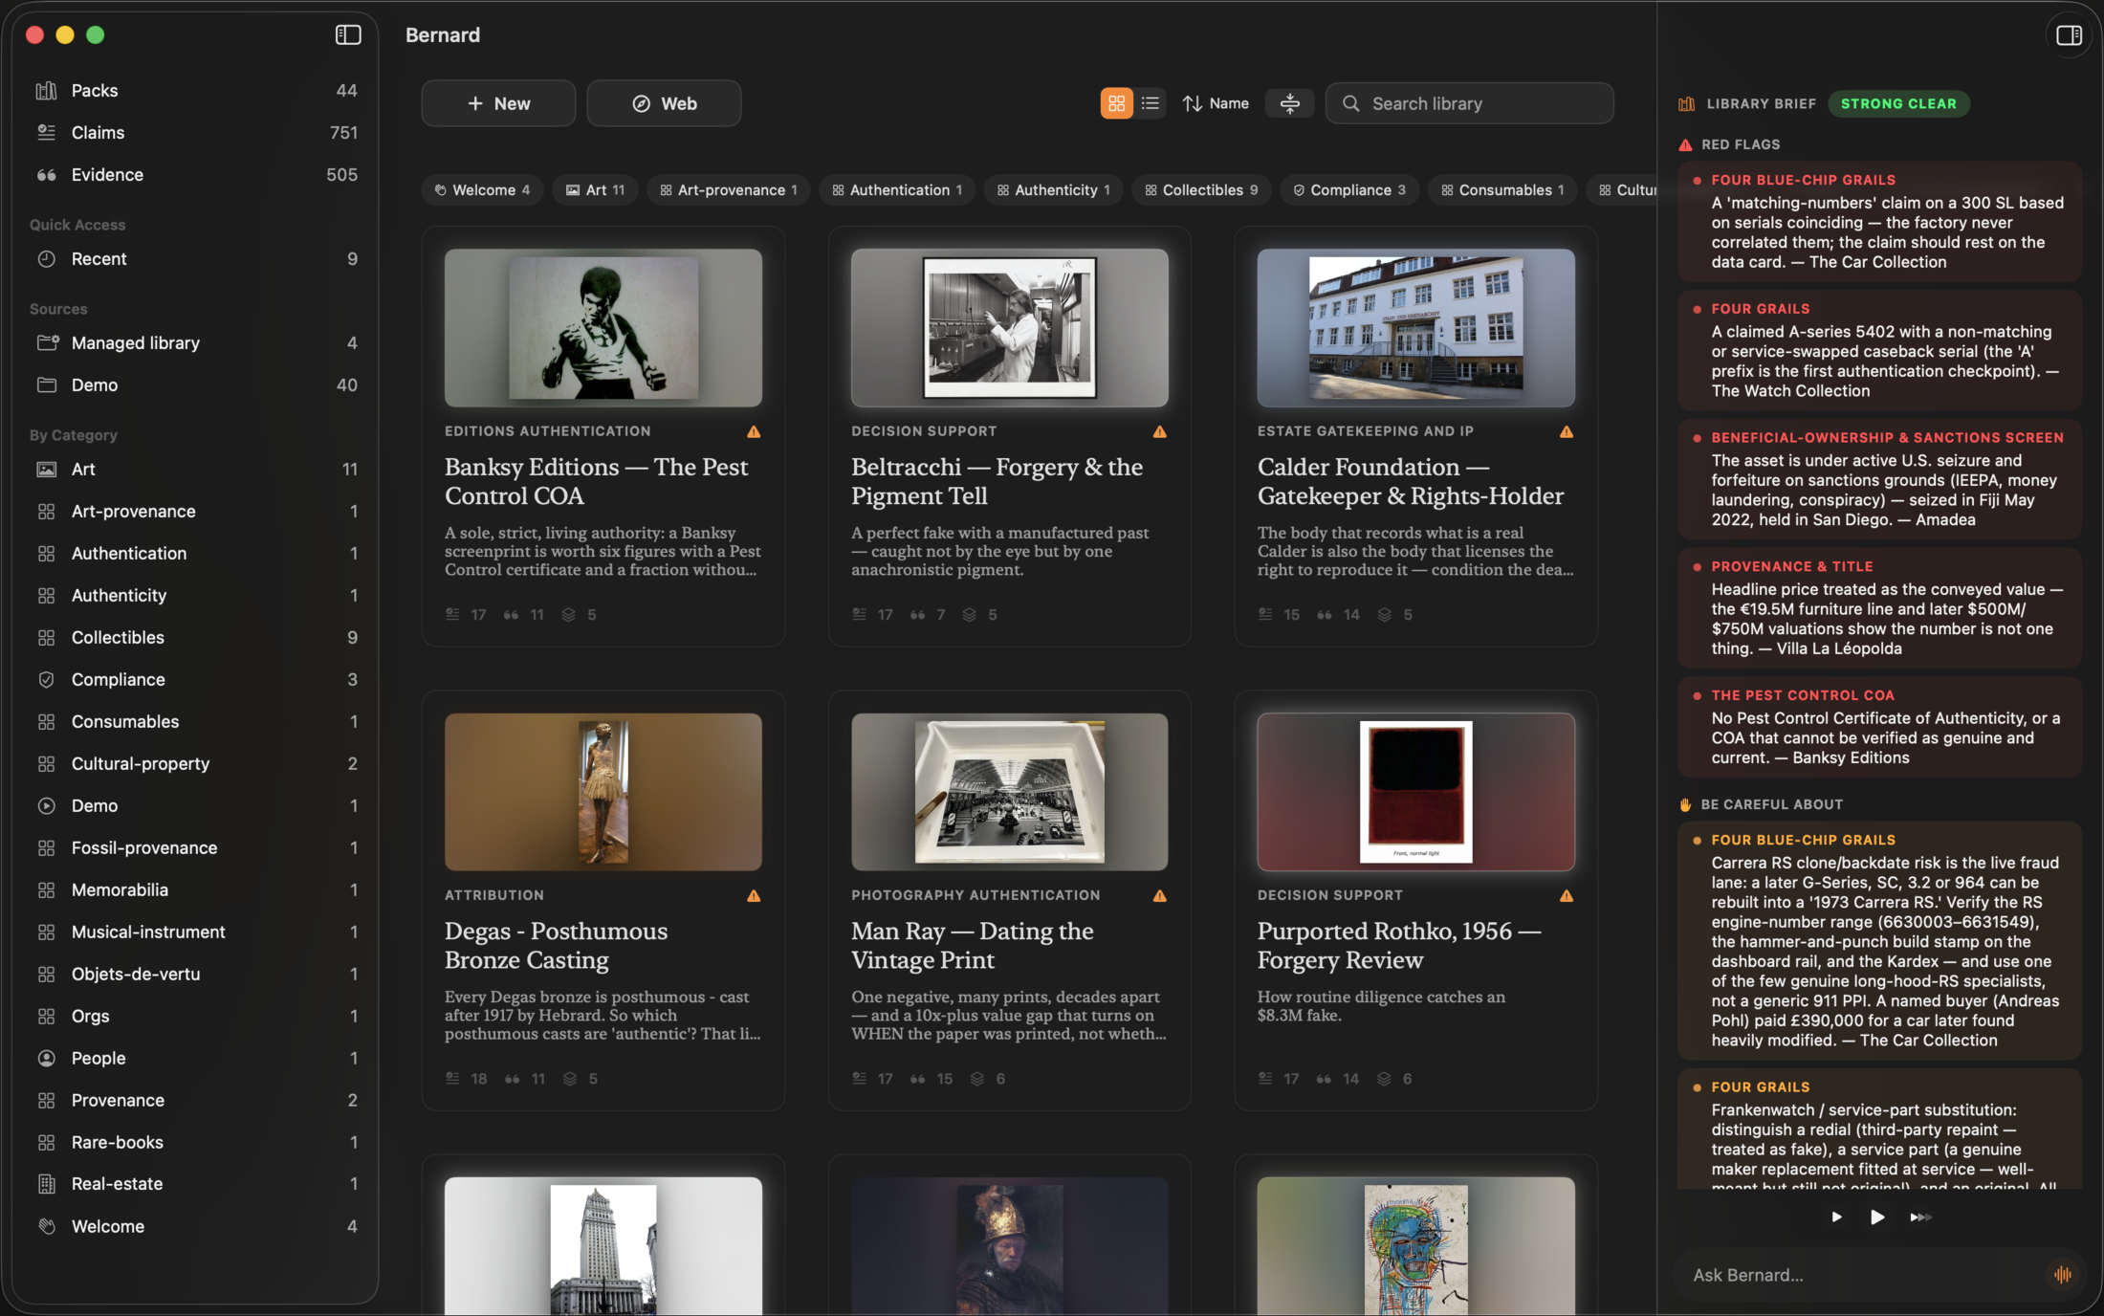Click warning icon on Calder Foundation card
Image resolution: width=2104 pixels, height=1316 pixels.
(x=1567, y=432)
